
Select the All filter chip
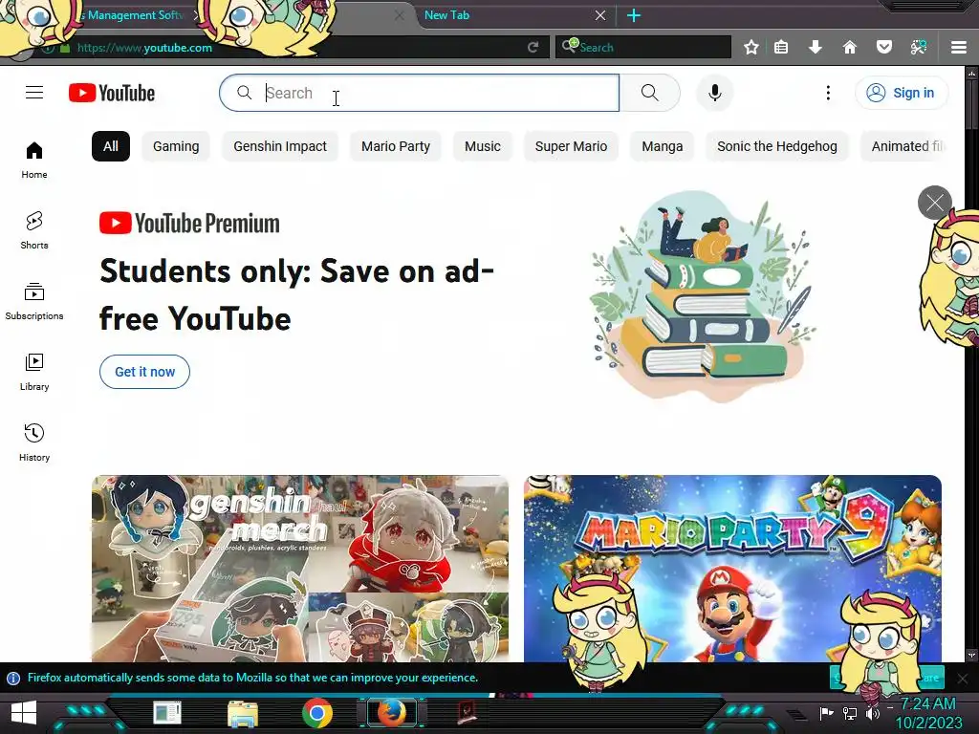coord(111,146)
